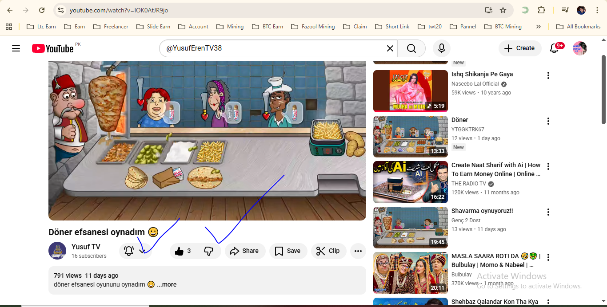This screenshot has width=607, height=307.
Task: Open the browser extensions puzzle icon
Action: click(541, 10)
